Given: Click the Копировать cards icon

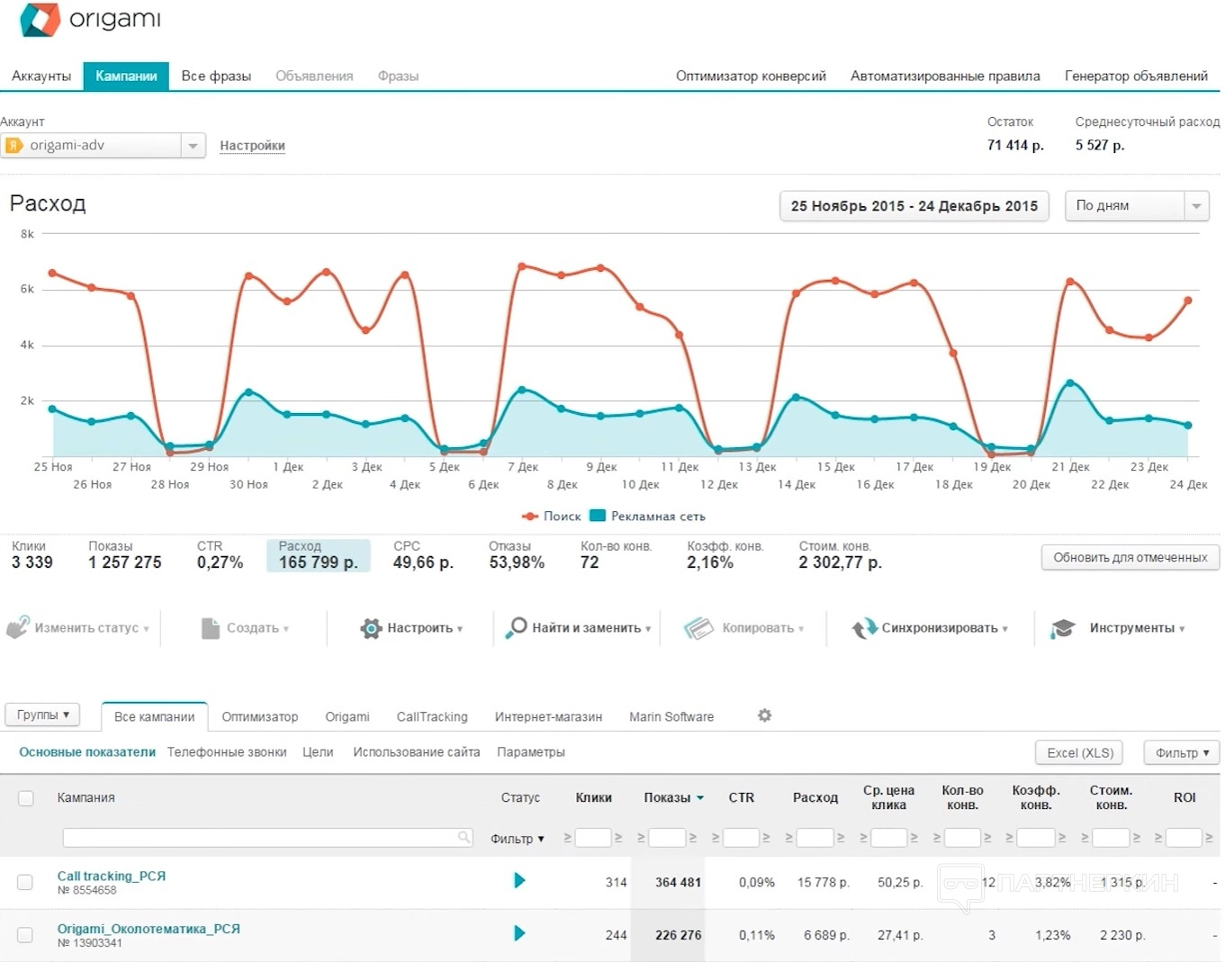Looking at the screenshot, I should [x=698, y=628].
